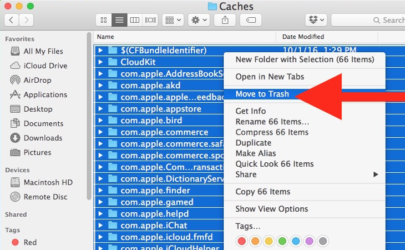Choose Quick Look 66 Items
Viewport: 405px width, 250px height.
pyautogui.click(x=305, y=164)
